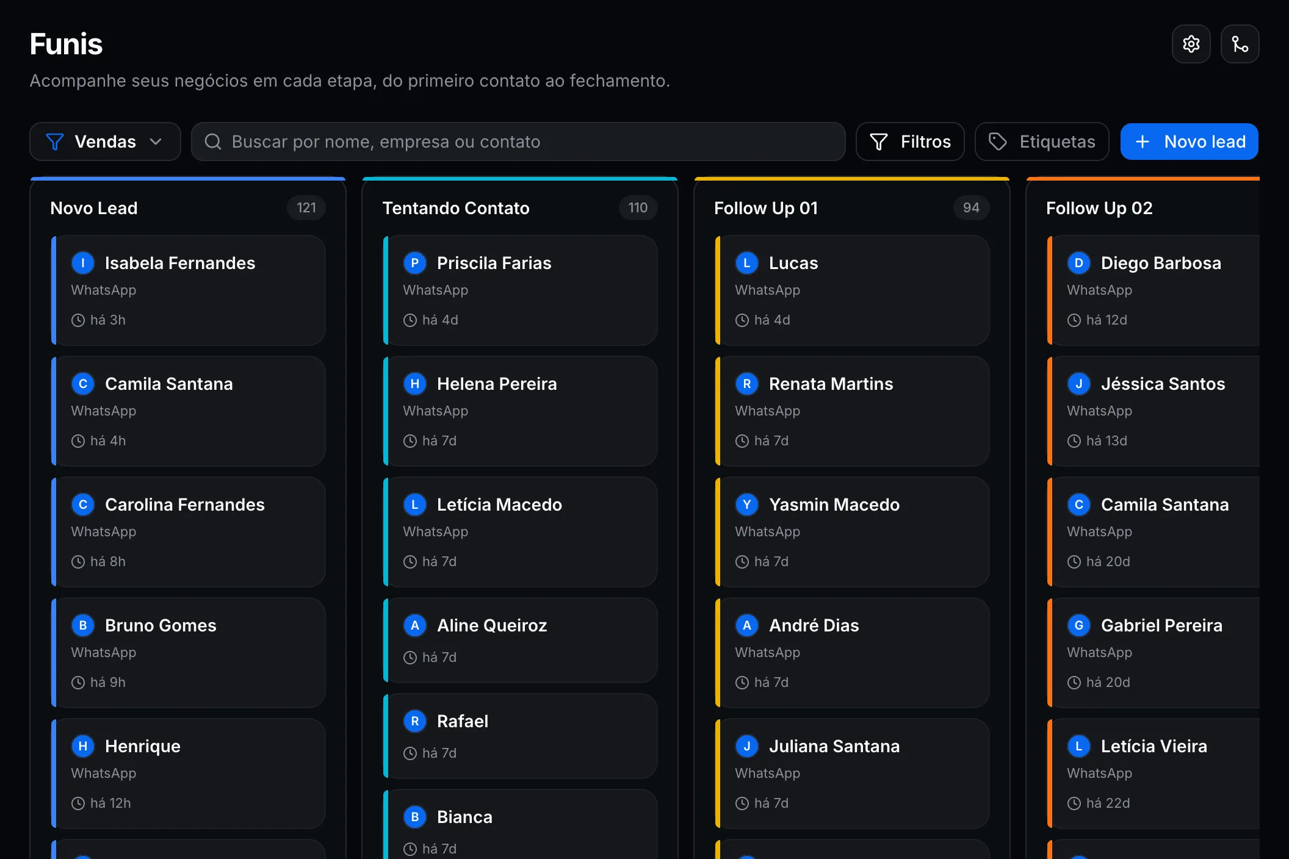The image size is (1289, 859).
Task: Open the Aline Queiroz lead card
Action: 520,641
